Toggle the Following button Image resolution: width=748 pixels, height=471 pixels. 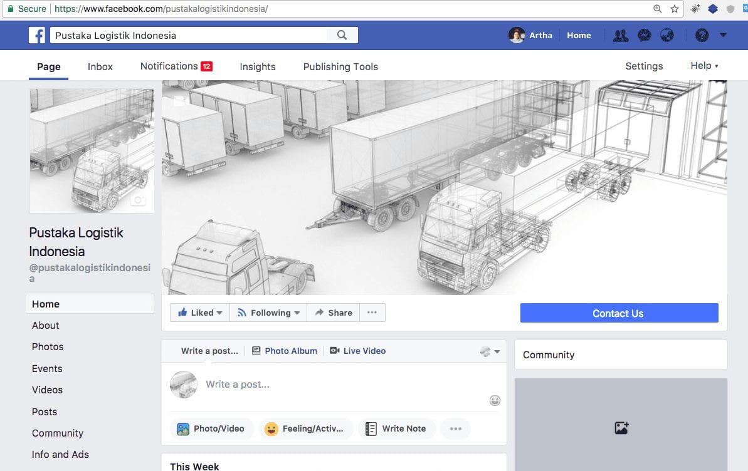(x=268, y=313)
